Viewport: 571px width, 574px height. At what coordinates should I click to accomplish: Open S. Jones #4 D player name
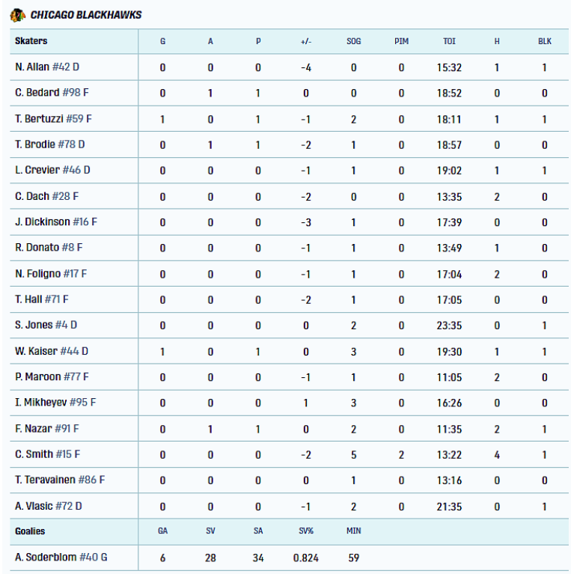click(46, 325)
